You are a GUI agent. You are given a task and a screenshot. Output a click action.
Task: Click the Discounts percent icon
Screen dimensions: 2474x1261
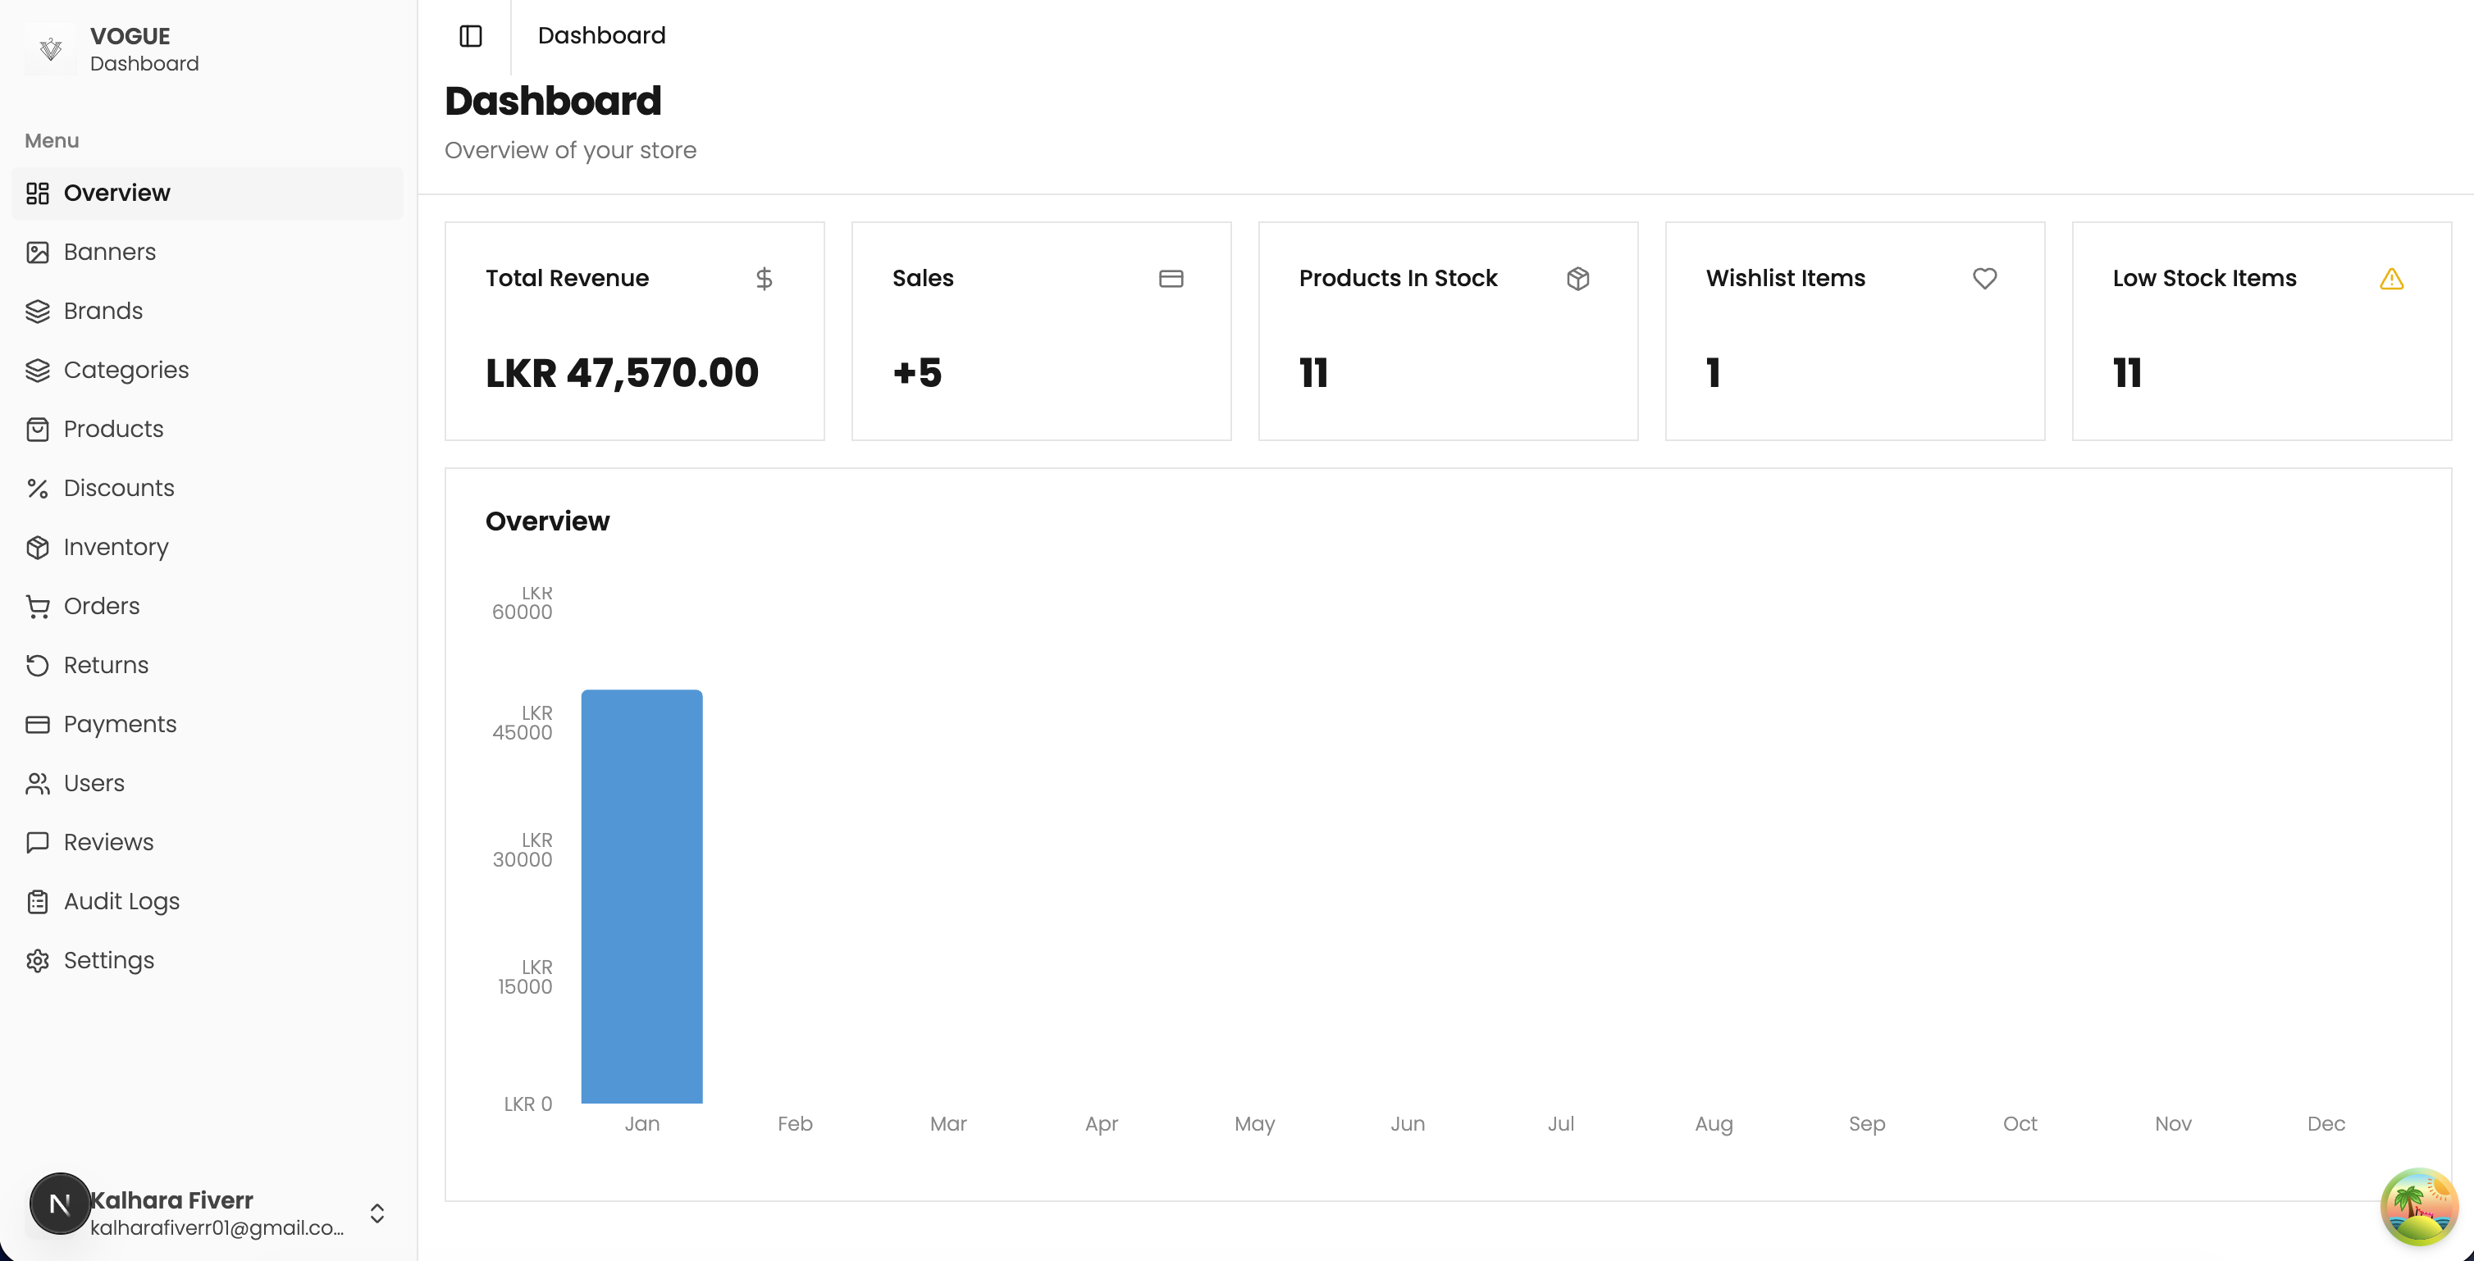[38, 489]
